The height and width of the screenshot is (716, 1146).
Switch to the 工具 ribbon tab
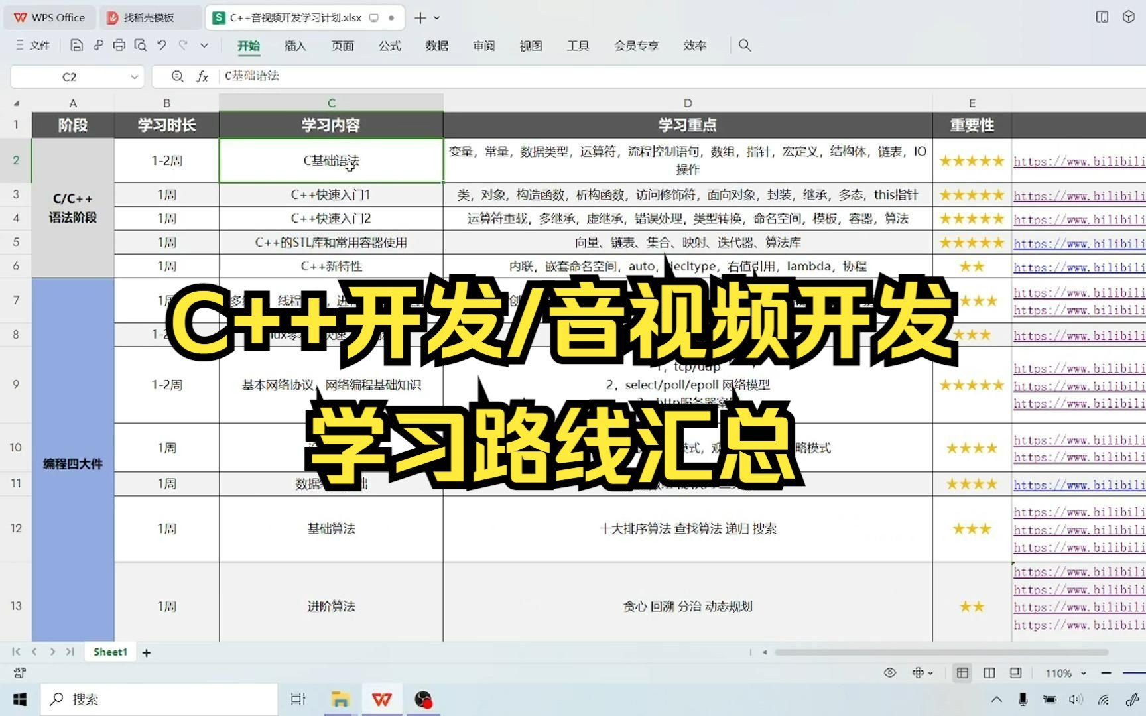click(x=578, y=46)
